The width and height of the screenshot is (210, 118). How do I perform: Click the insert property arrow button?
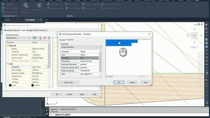tap(100, 47)
